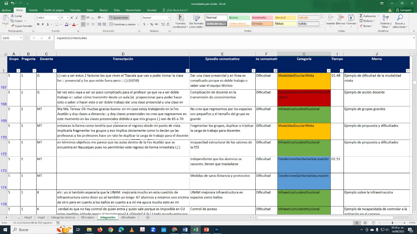The width and height of the screenshot is (417, 234).
Task: Click the Autosuma sigma icon
Action: click(x=361, y=16)
